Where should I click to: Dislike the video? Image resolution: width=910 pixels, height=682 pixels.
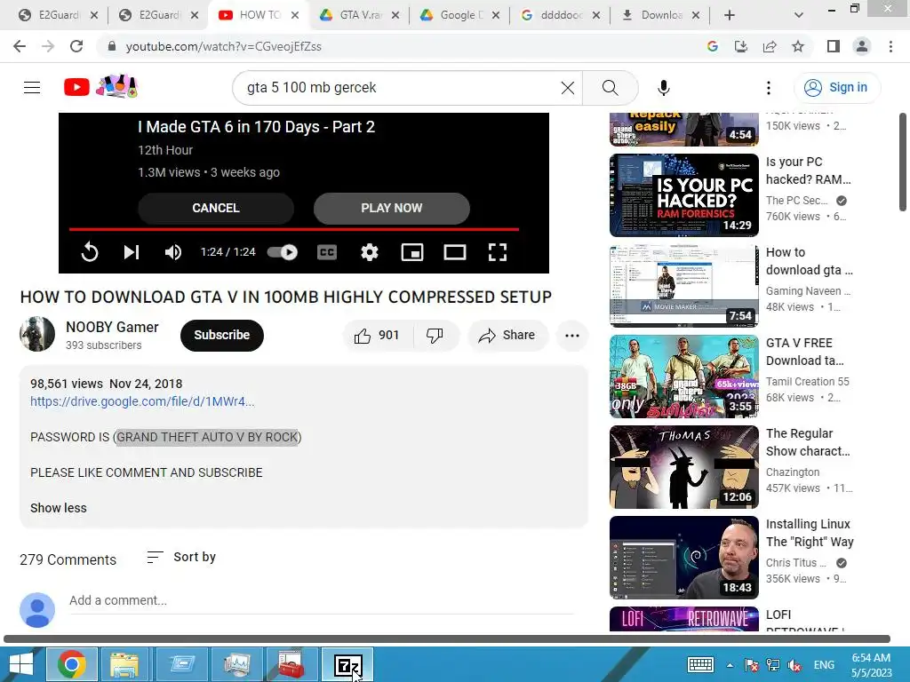(435, 335)
